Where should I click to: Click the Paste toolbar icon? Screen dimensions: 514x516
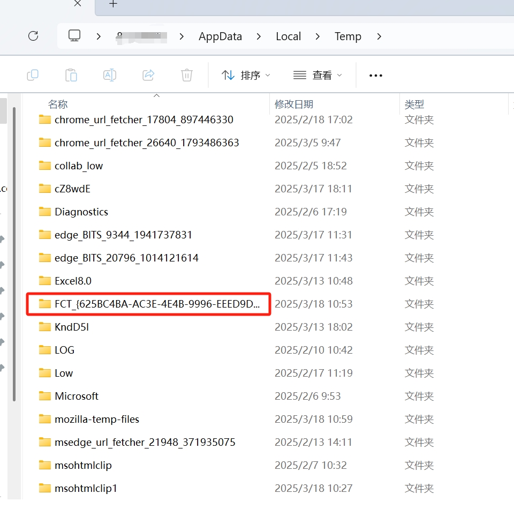tap(71, 75)
